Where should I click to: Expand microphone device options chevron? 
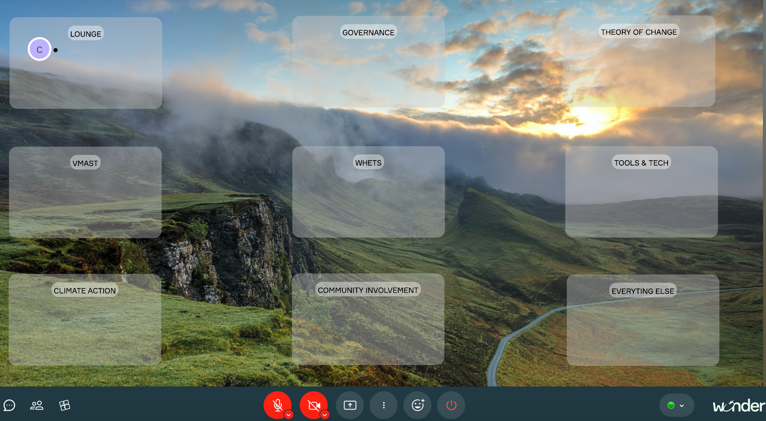point(288,415)
